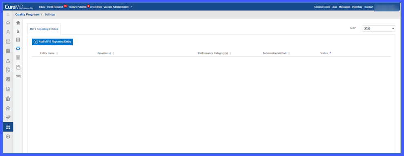Open eRx Errors in the top bar
This screenshot has height=156, width=404.
click(x=96, y=7)
